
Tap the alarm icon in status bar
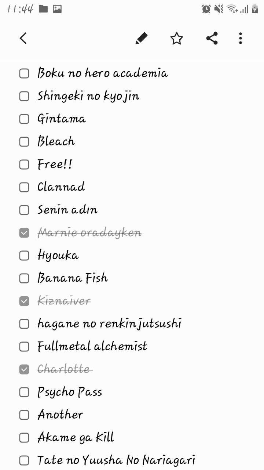pos(206,9)
